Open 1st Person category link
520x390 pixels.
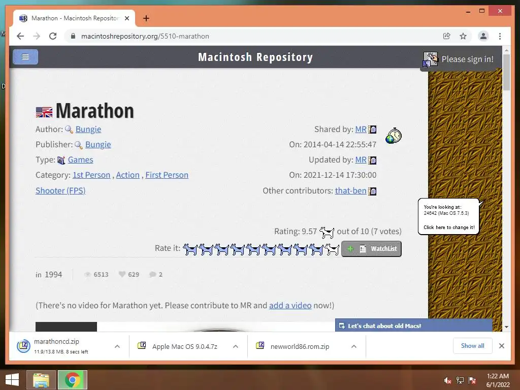[x=91, y=175]
